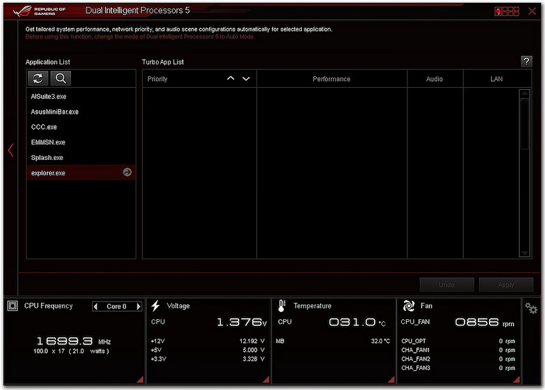Go back using left side arrow
This screenshot has width=545, height=390.
[11, 150]
